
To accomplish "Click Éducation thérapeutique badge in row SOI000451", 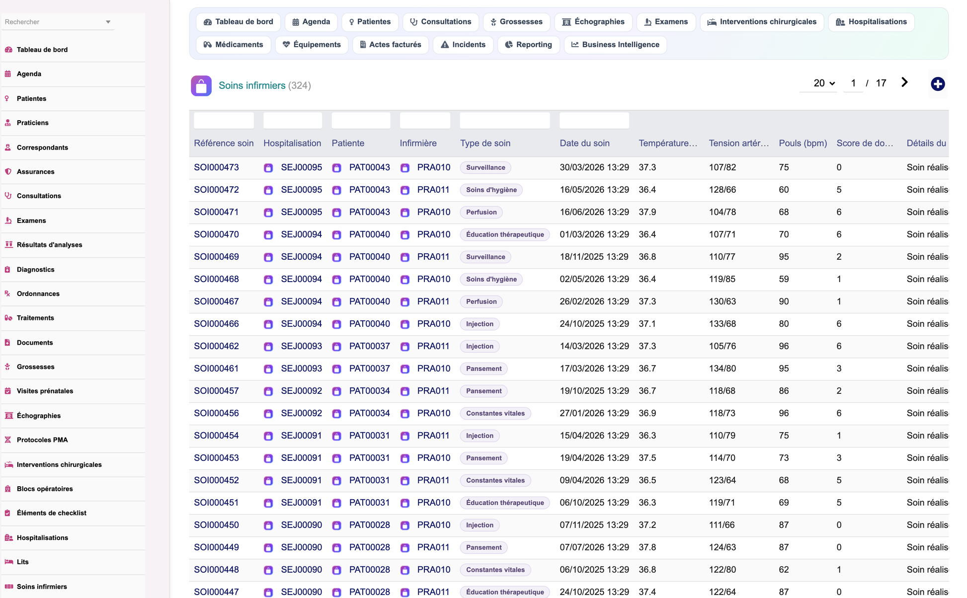I will pos(505,503).
